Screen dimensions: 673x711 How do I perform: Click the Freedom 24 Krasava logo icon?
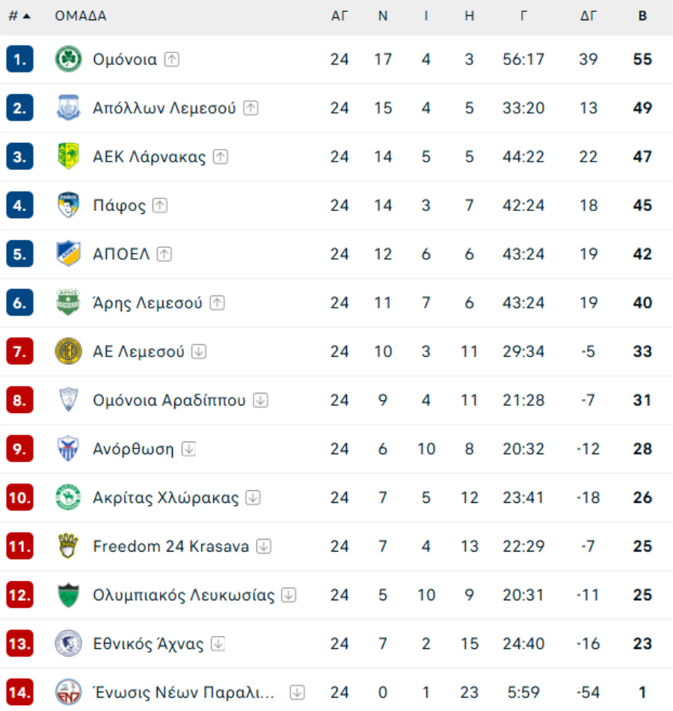[x=68, y=546]
